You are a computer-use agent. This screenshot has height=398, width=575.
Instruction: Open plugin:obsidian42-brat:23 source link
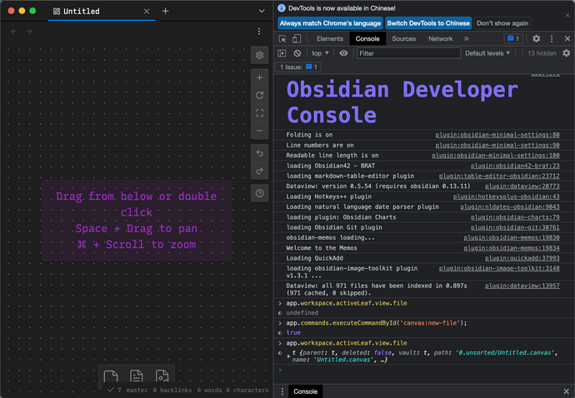(x=515, y=166)
